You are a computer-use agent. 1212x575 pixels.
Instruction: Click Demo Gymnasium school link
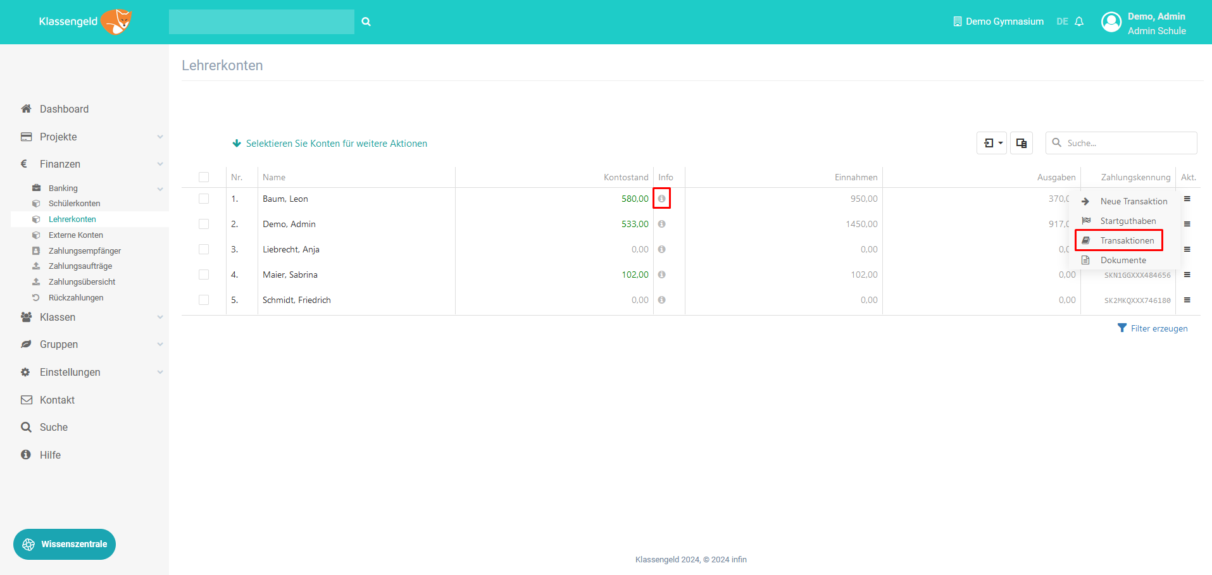(x=1004, y=22)
